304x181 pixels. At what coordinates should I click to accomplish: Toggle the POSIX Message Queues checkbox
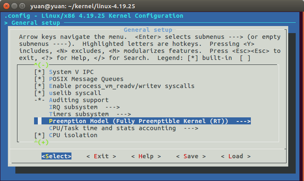point(39,79)
